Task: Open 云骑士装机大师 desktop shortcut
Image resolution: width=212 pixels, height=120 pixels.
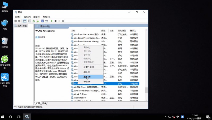Action: (x=5, y=80)
